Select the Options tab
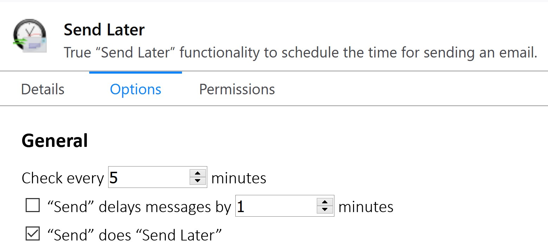The image size is (548, 251). coord(136,89)
